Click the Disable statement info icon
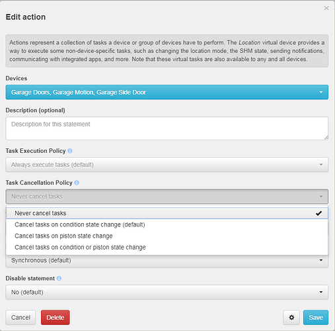This screenshot has height=331, width=335. click(59, 279)
